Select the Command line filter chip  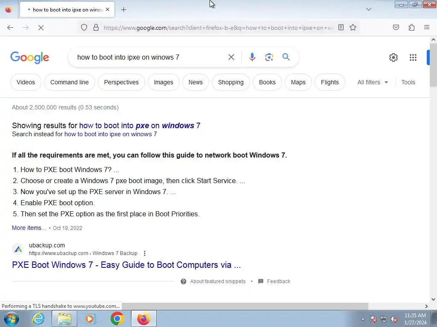click(x=70, y=82)
